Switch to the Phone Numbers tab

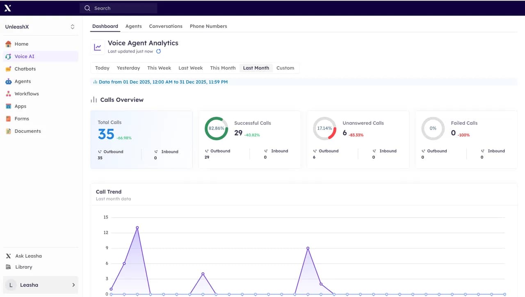208,26
